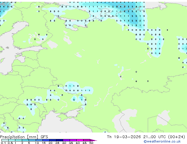Pick the 20–25 mm legend swatch
Image resolution: width=187 pixels, height=144 pixels.
tap(53, 140)
